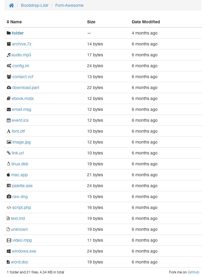Open the image.jpg file
The height and width of the screenshot is (277, 206).
21,142
